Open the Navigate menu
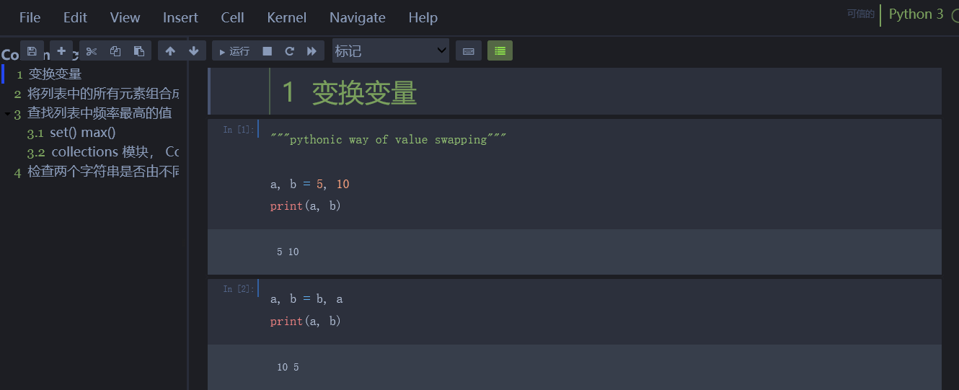 [x=357, y=17]
